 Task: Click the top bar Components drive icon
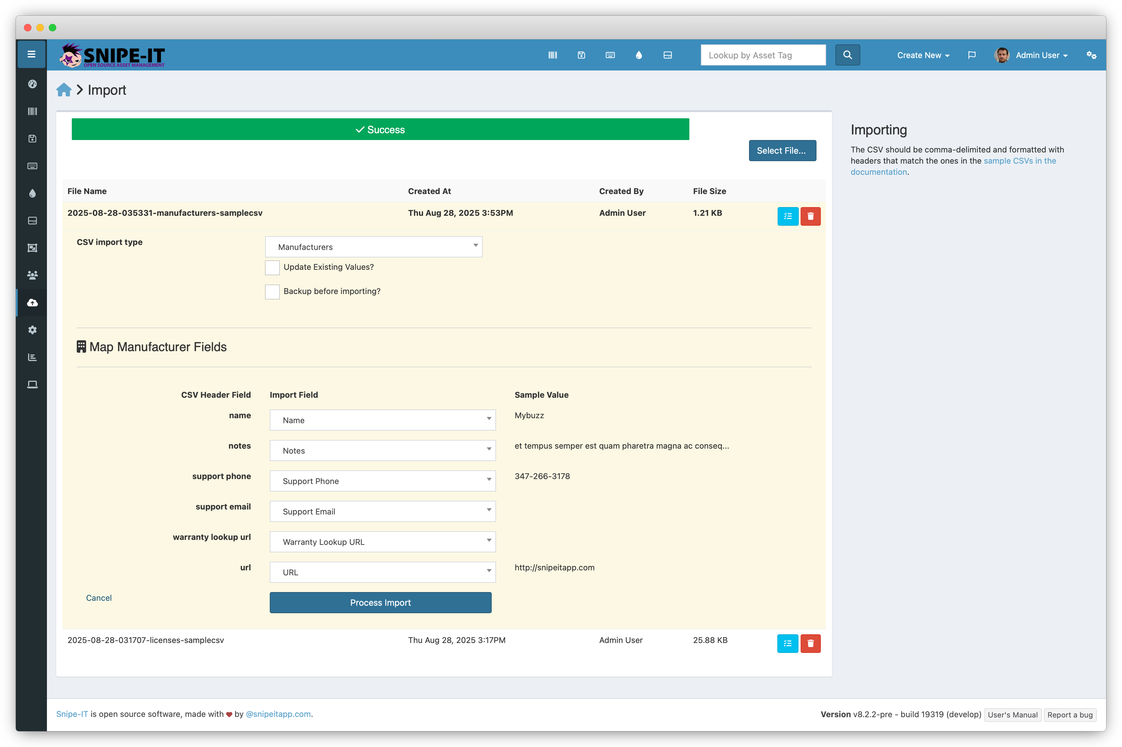click(668, 55)
